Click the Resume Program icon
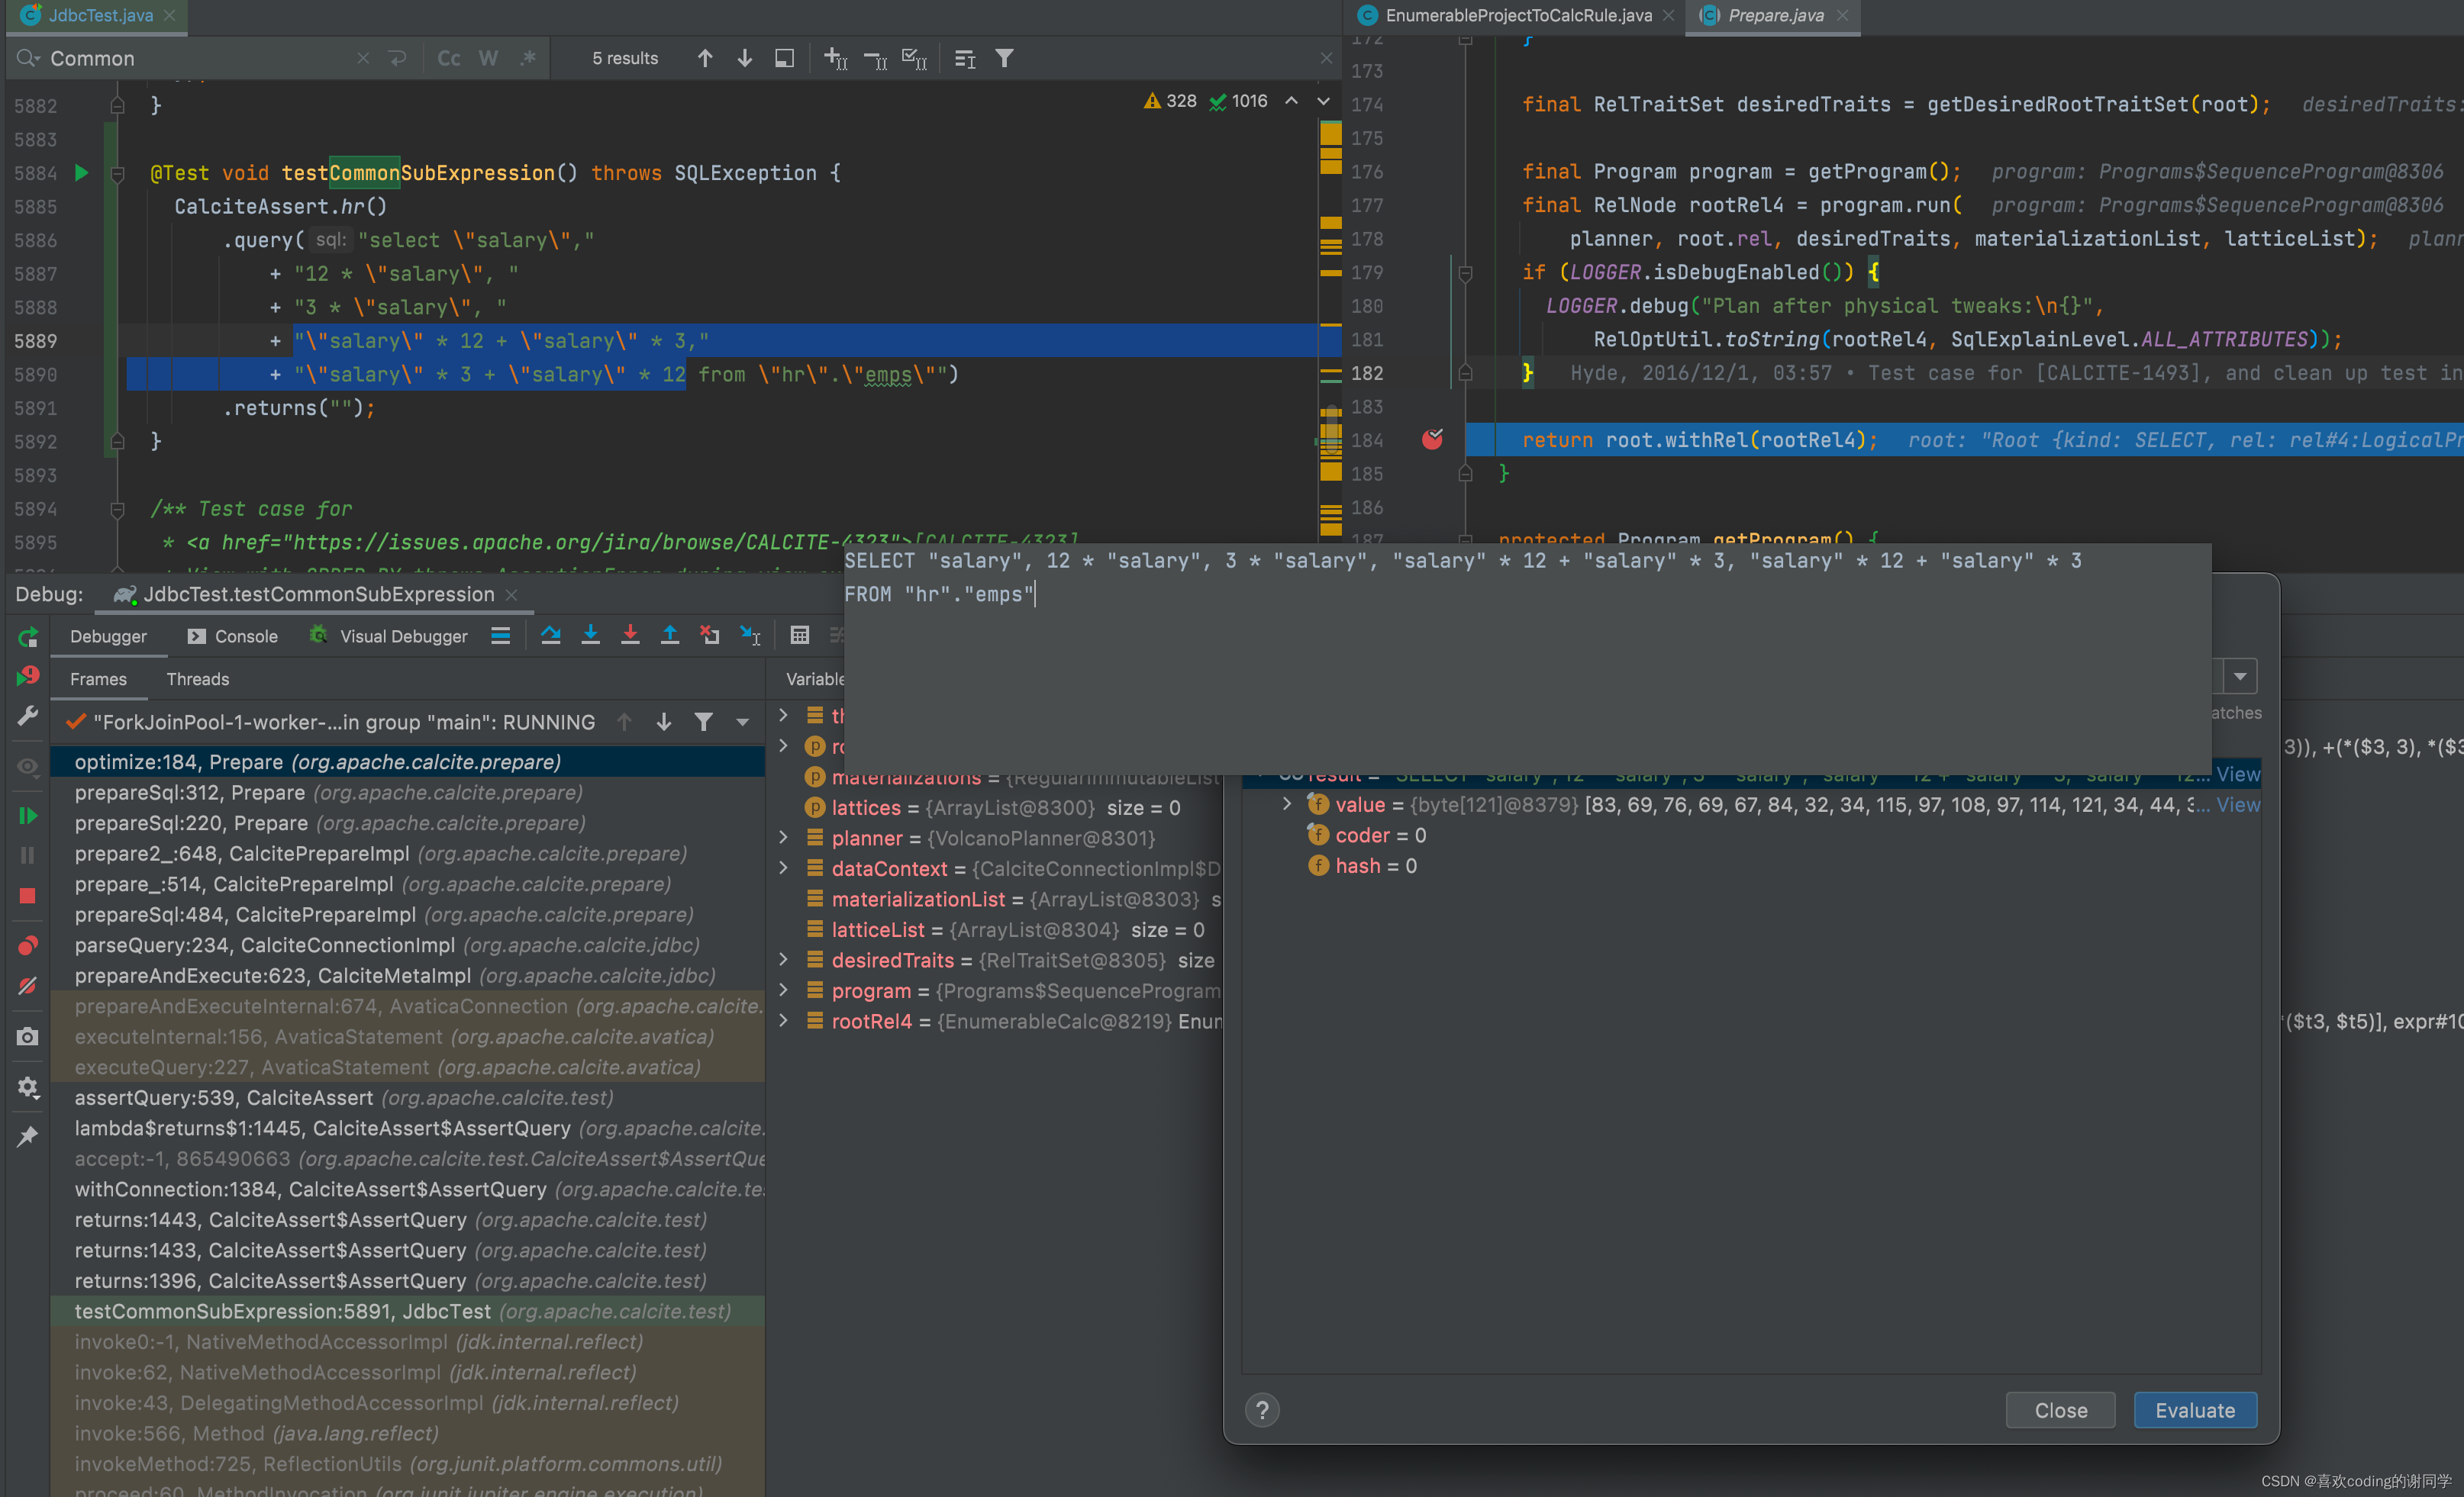 (x=27, y=816)
